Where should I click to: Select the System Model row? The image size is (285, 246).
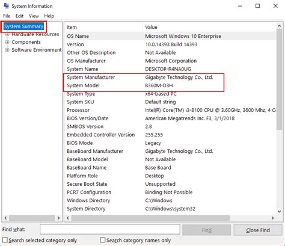click(170, 85)
